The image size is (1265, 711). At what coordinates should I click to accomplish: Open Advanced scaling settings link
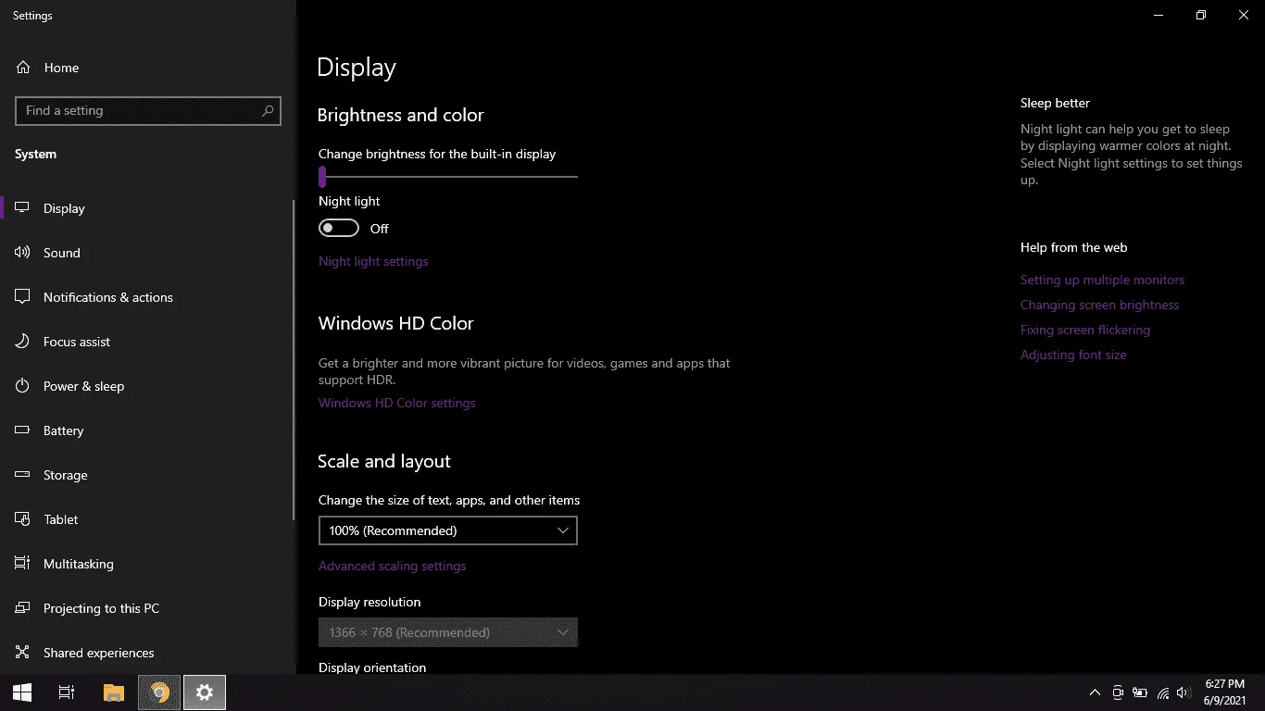[x=393, y=566]
